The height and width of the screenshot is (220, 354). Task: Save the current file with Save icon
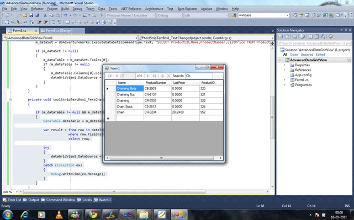coord(31,15)
